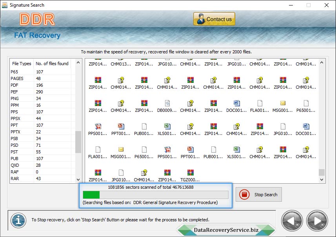Screen dimensions: 336x237
Task: Click recovered files pane scroll-down arrow
Action: (321, 180)
